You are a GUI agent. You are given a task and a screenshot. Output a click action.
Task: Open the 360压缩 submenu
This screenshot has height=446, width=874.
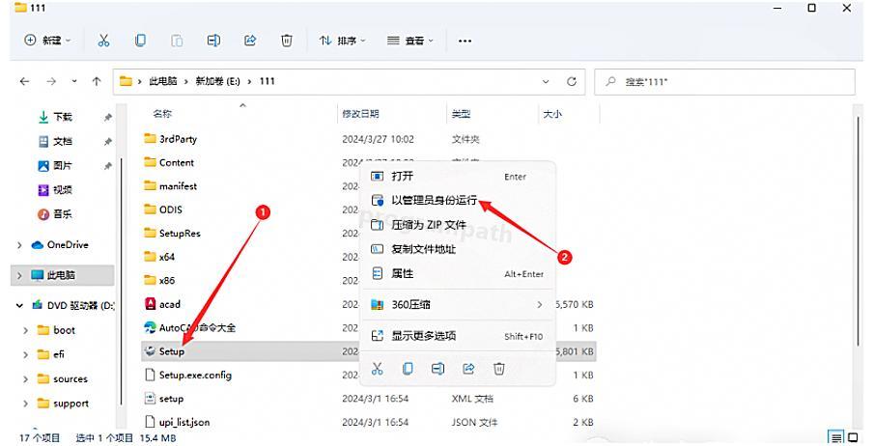pyautogui.click(x=457, y=305)
